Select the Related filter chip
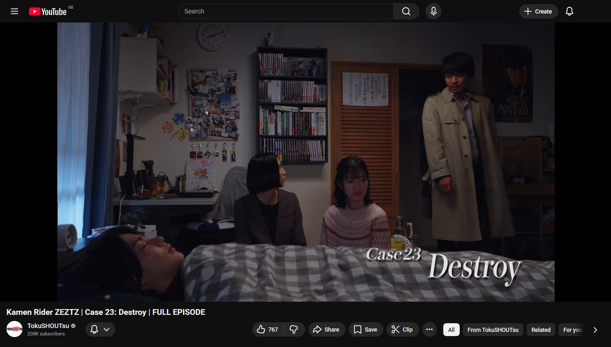The height and width of the screenshot is (347, 611). pyautogui.click(x=541, y=330)
